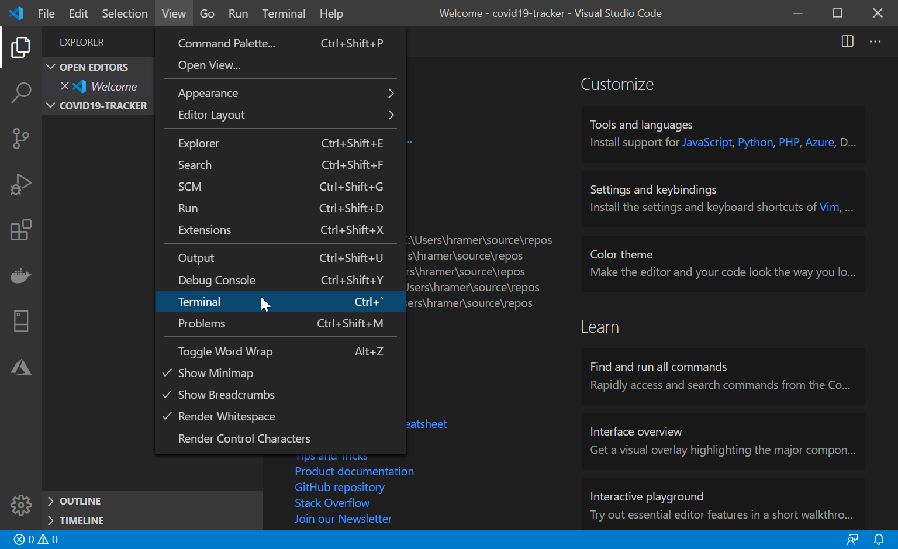Select SCM menu entry

281,187
